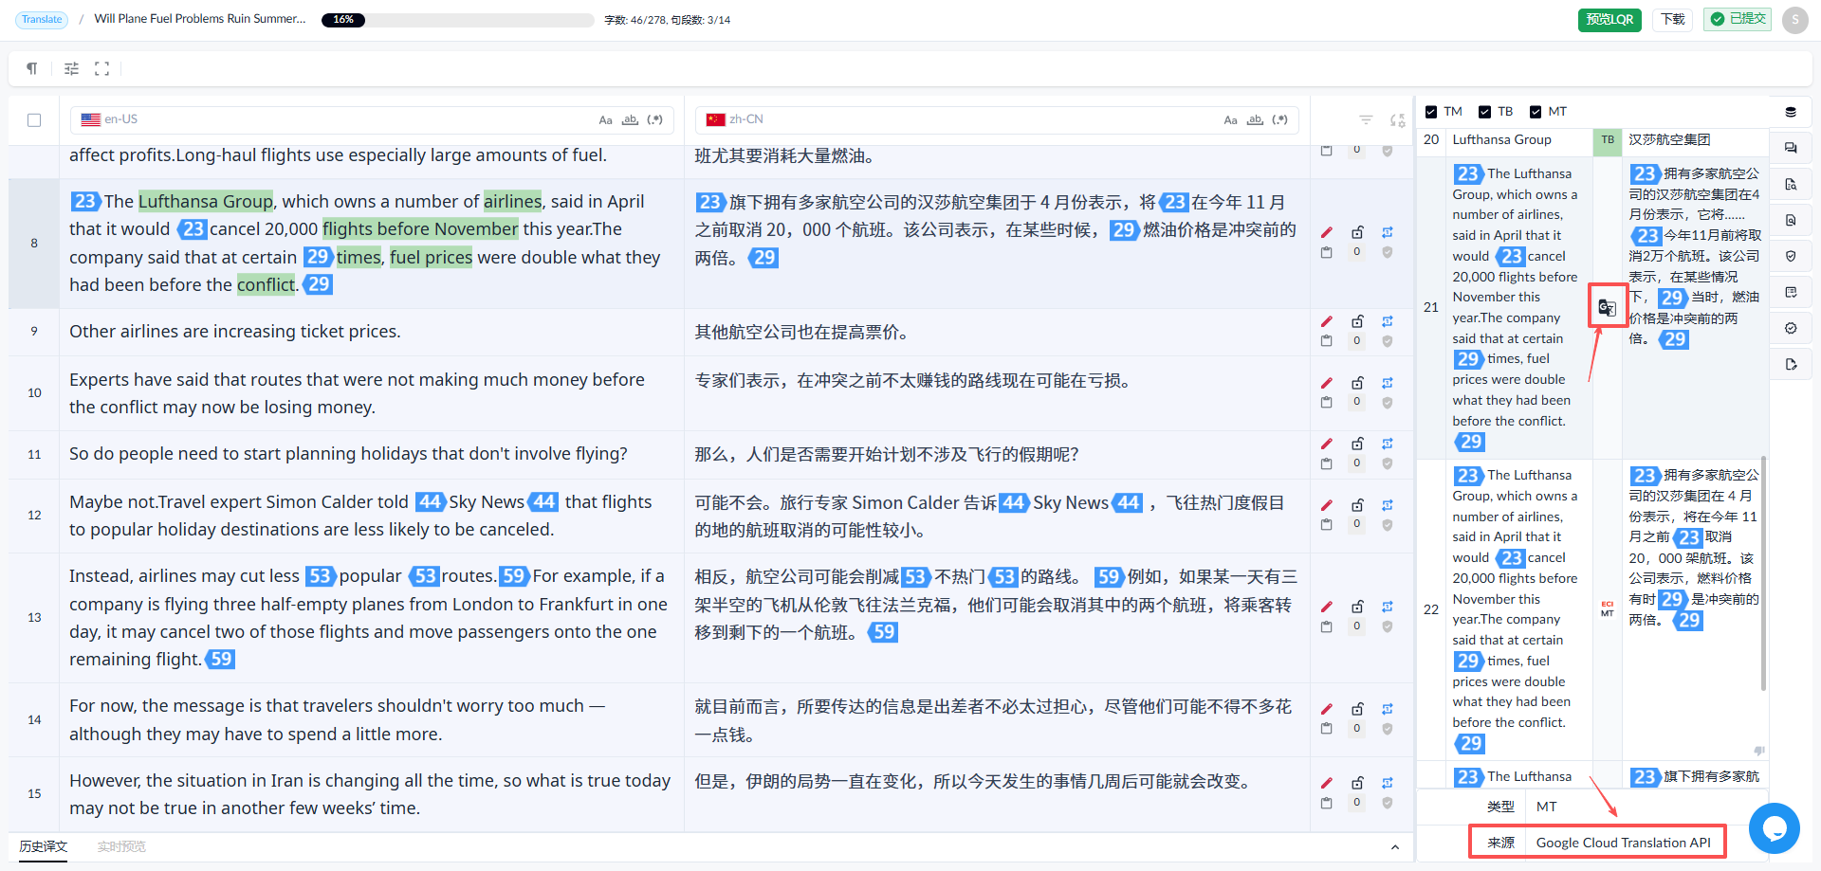Toggle match case (Aa) in en-US filter
Screen dimensions: 1821x871
point(605,120)
